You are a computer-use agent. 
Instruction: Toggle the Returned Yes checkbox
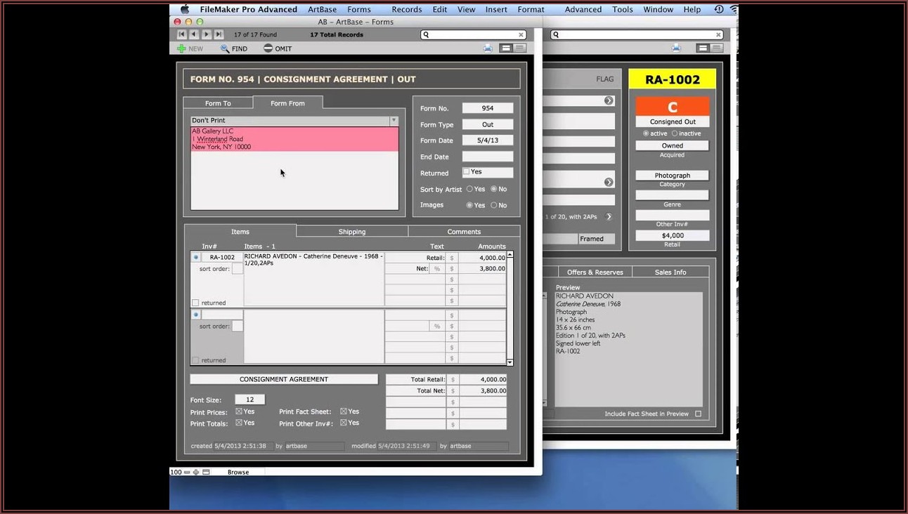(466, 172)
